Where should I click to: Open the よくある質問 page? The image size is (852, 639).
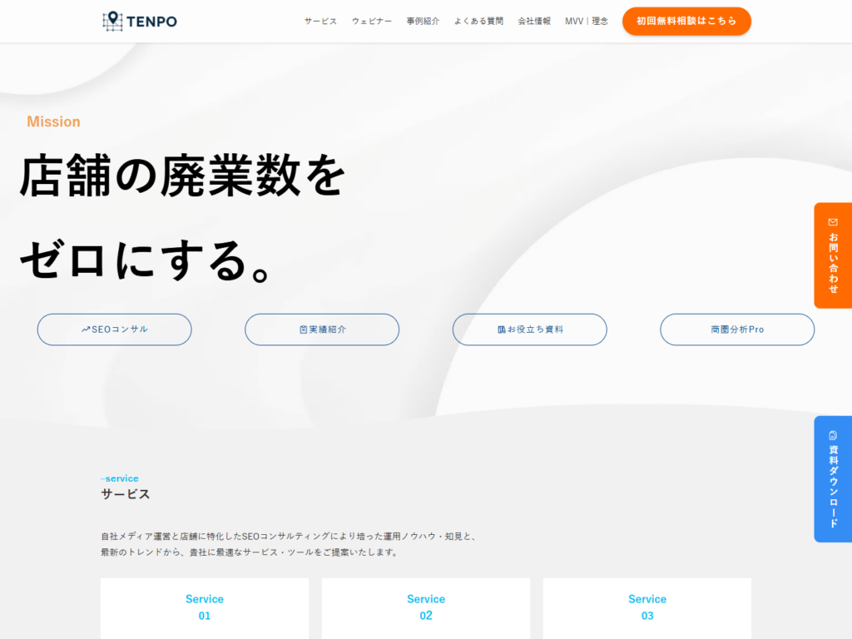(478, 21)
